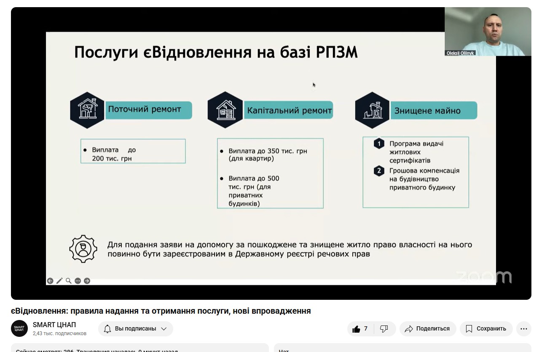The height and width of the screenshot is (352, 539).
Task: Click the Поточний ремонт house icon
Action: click(x=87, y=110)
